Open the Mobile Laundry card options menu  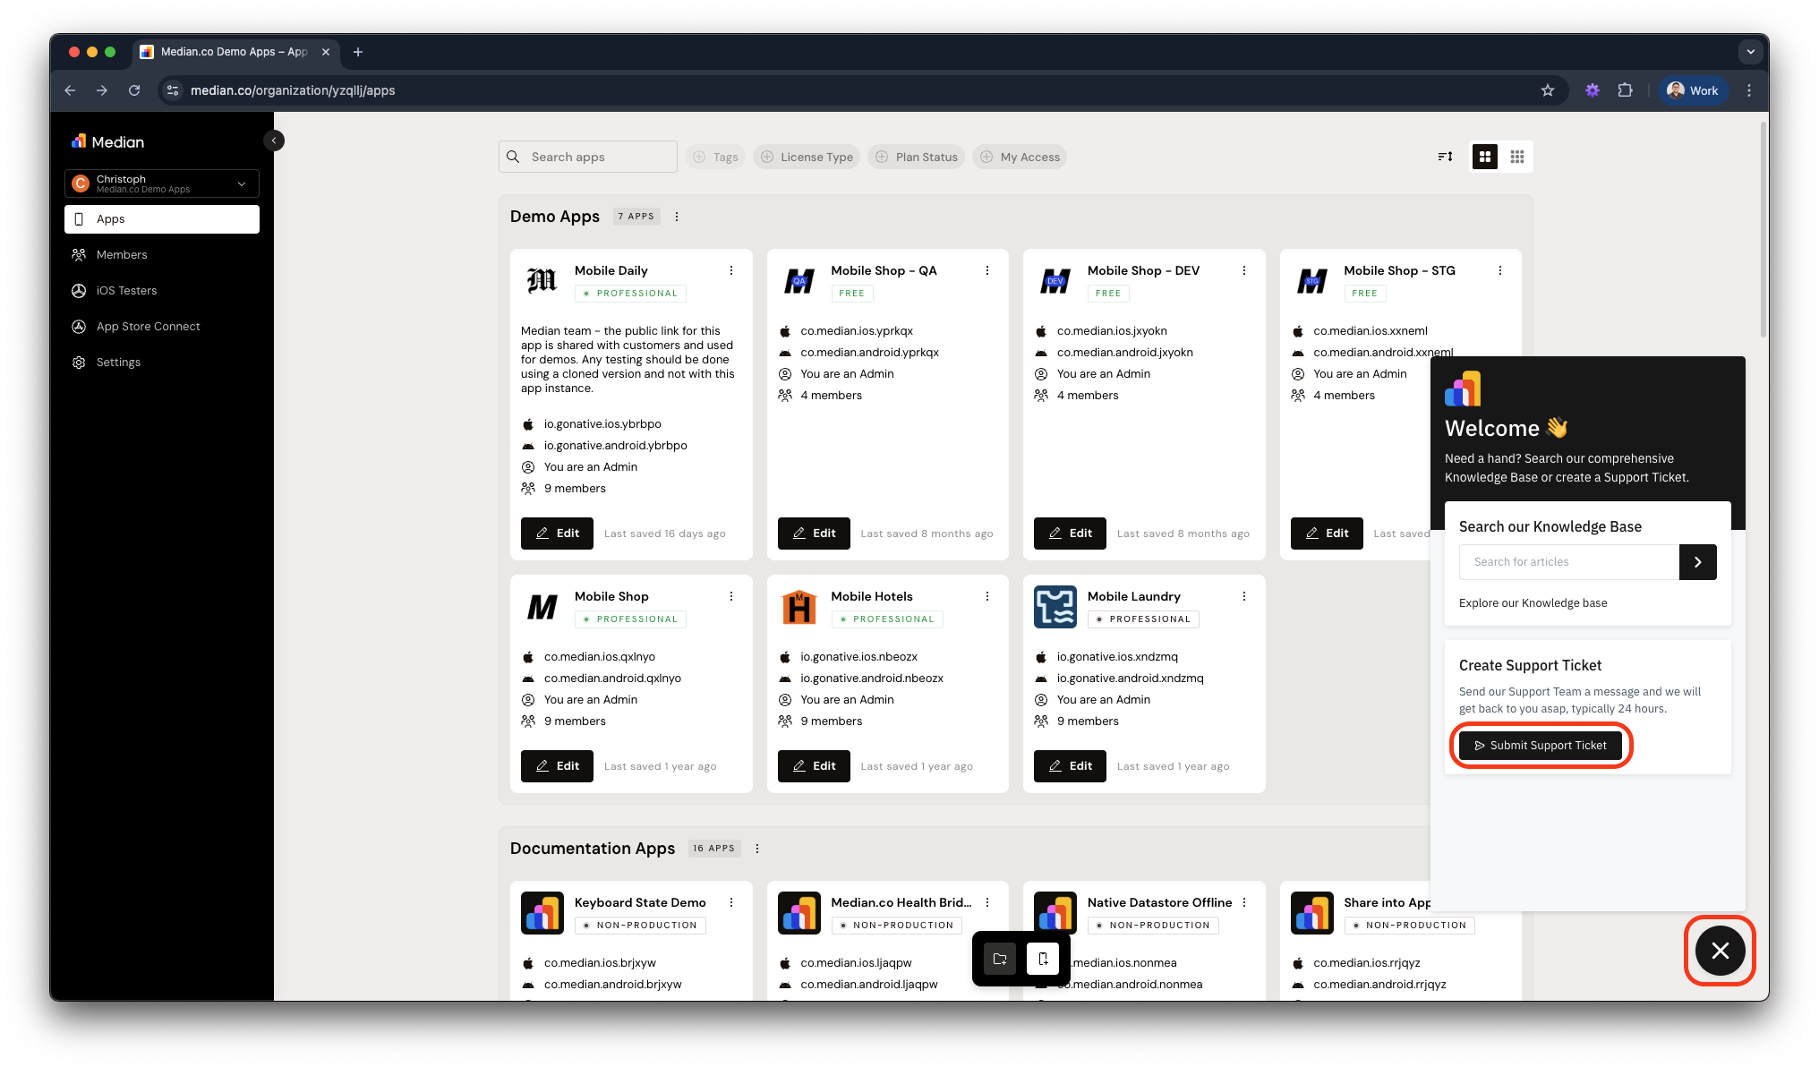coord(1244,596)
